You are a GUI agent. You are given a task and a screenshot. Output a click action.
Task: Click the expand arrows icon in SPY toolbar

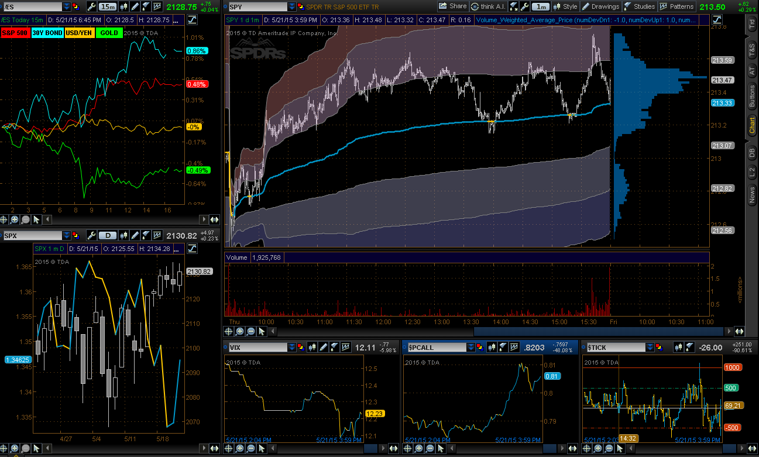515,6
